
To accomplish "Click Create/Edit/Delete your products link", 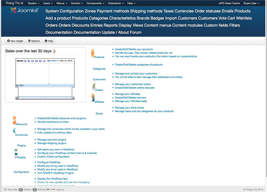I will 134,49.
